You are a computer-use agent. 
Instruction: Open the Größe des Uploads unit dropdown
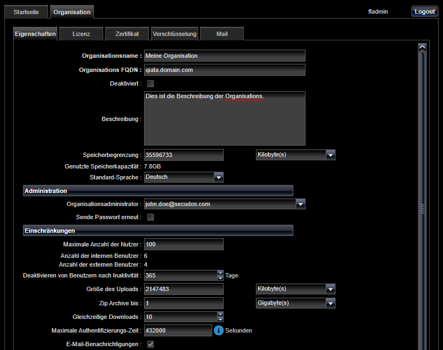click(330, 289)
